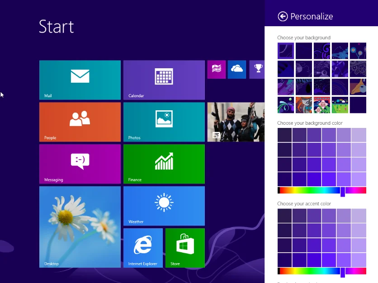Choose the green swirl background starting bottom row
378x283 pixels.
click(x=286, y=105)
